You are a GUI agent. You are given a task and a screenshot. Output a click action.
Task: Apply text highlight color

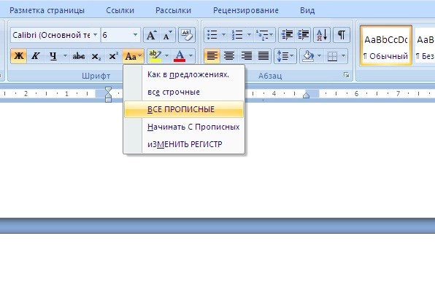click(155, 56)
